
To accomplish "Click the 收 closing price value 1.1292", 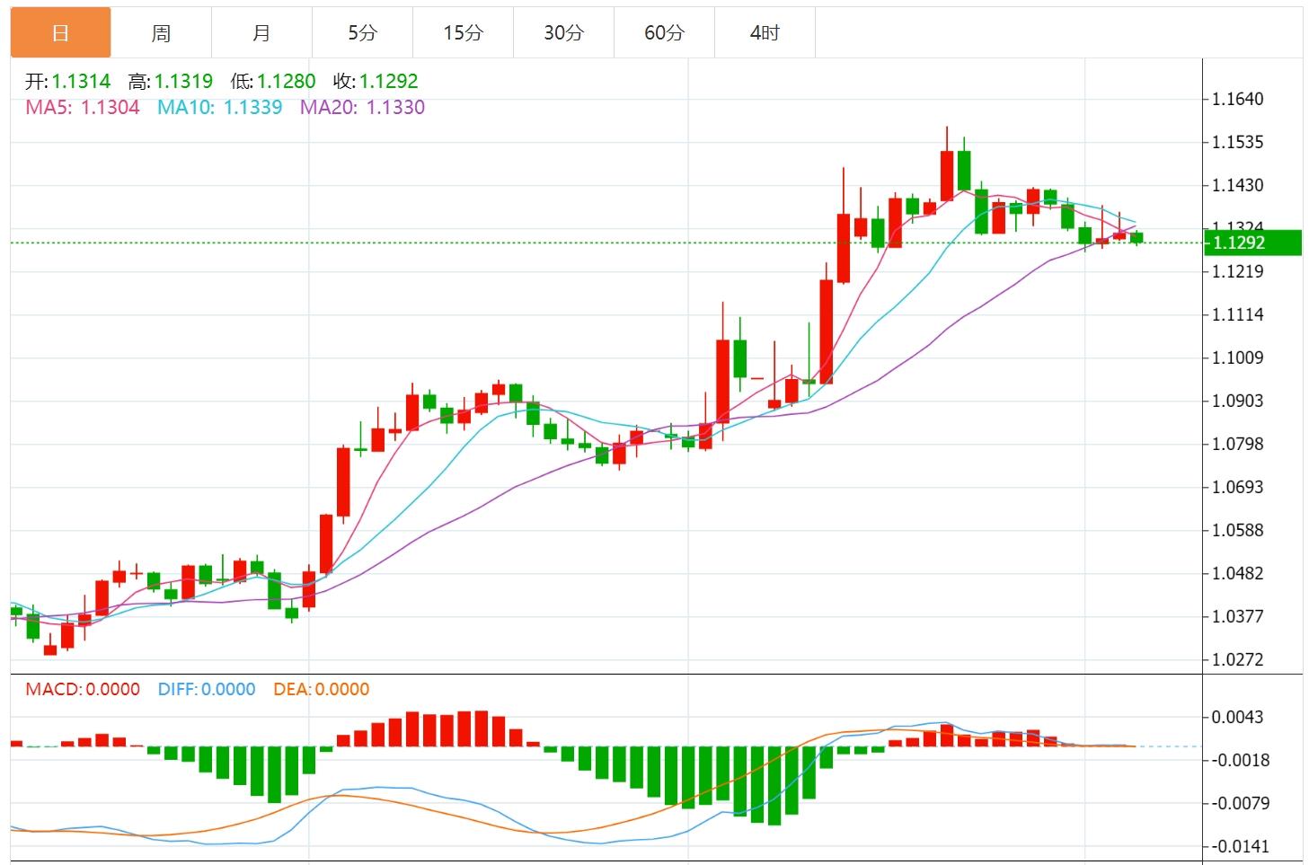I will (x=388, y=82).
